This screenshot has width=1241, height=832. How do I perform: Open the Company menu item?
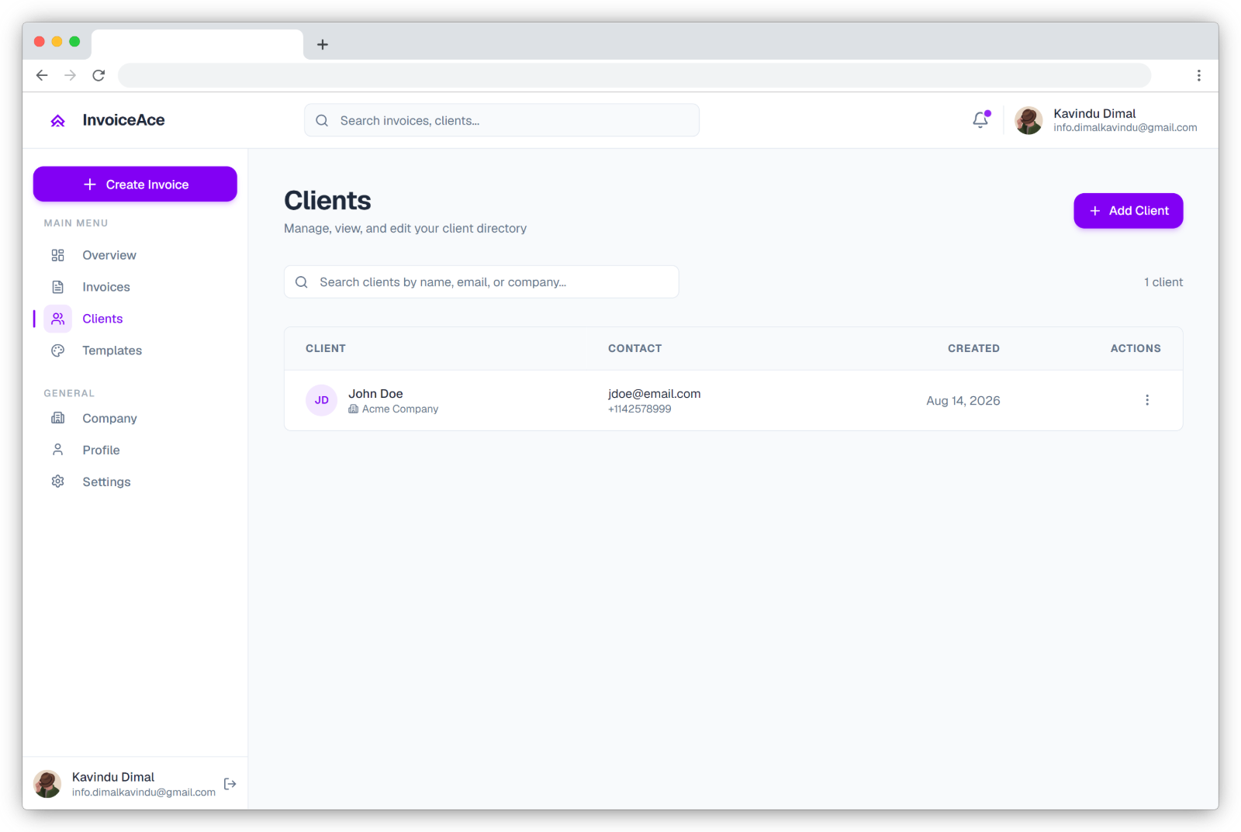click(135, 418)
